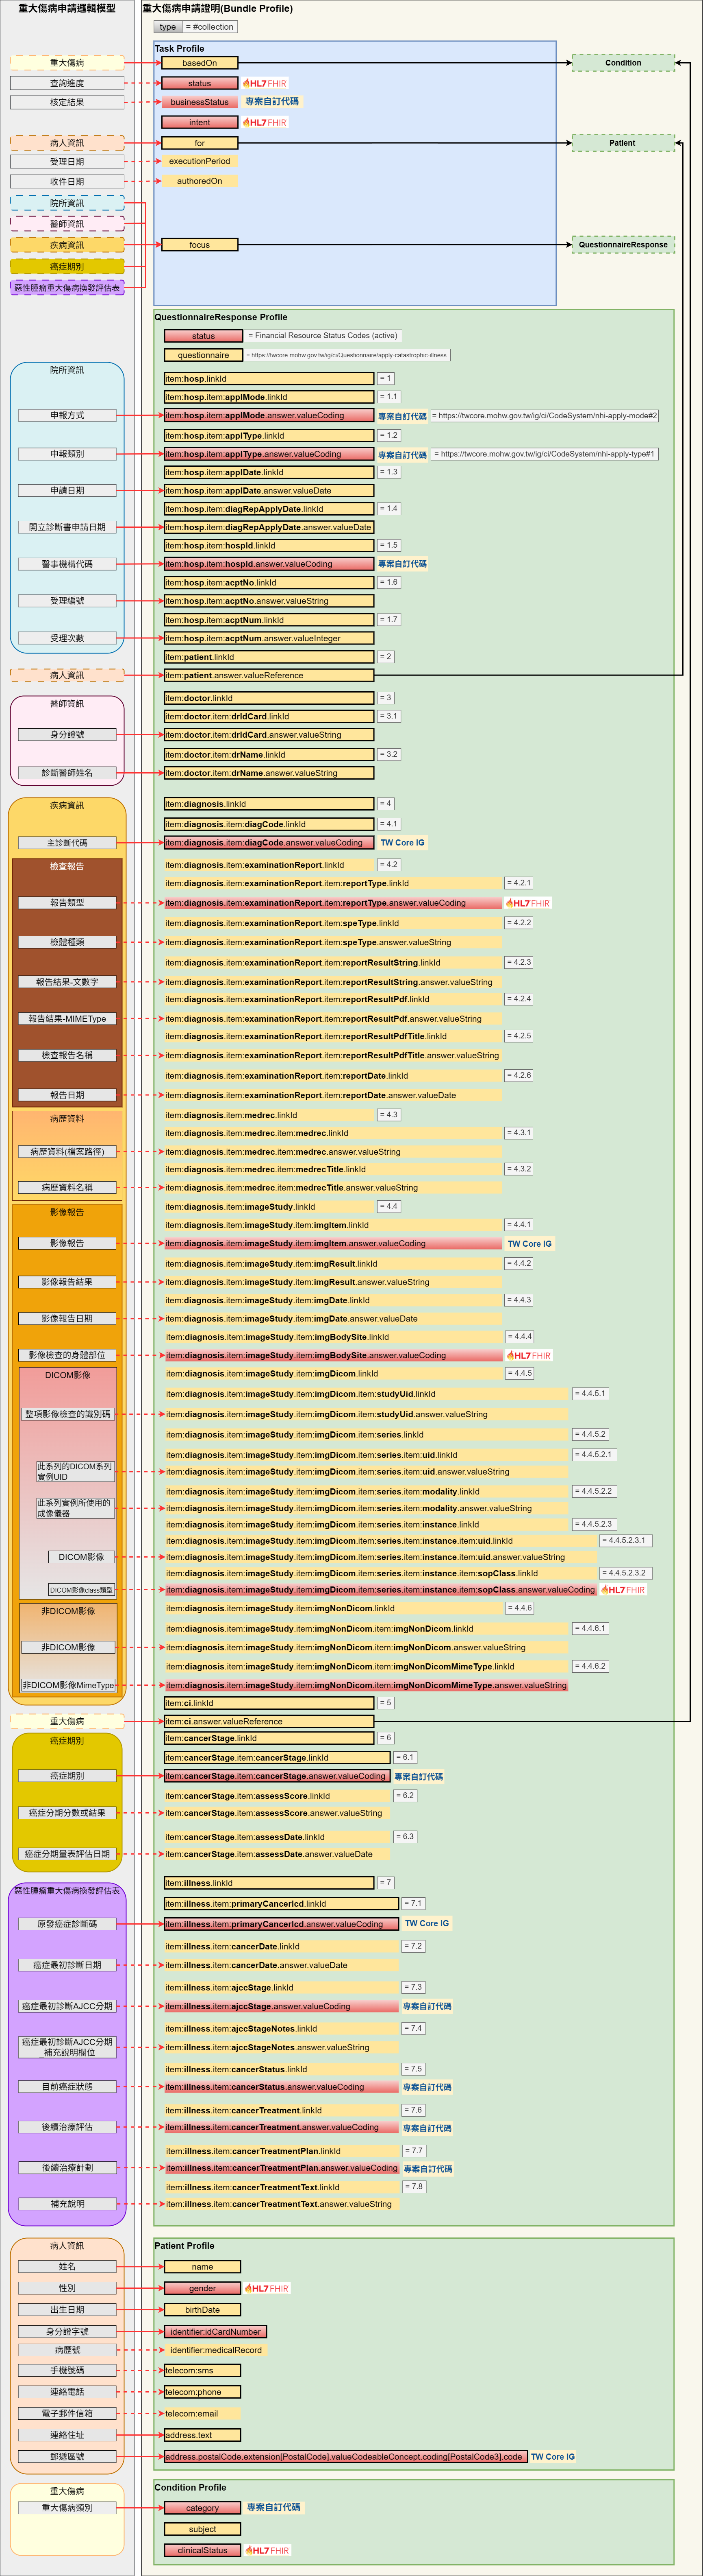The width and height of the screenshot is (703, 2576).
Task: Select the focus box in Task Profile
Action: click(x=200, y=244)
